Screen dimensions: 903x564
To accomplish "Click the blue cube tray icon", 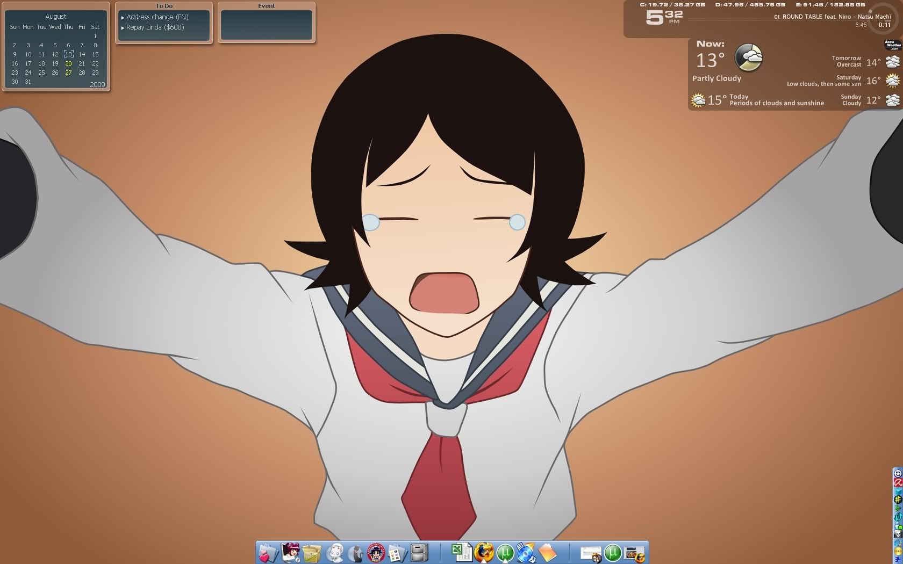I will coord(898,491).
